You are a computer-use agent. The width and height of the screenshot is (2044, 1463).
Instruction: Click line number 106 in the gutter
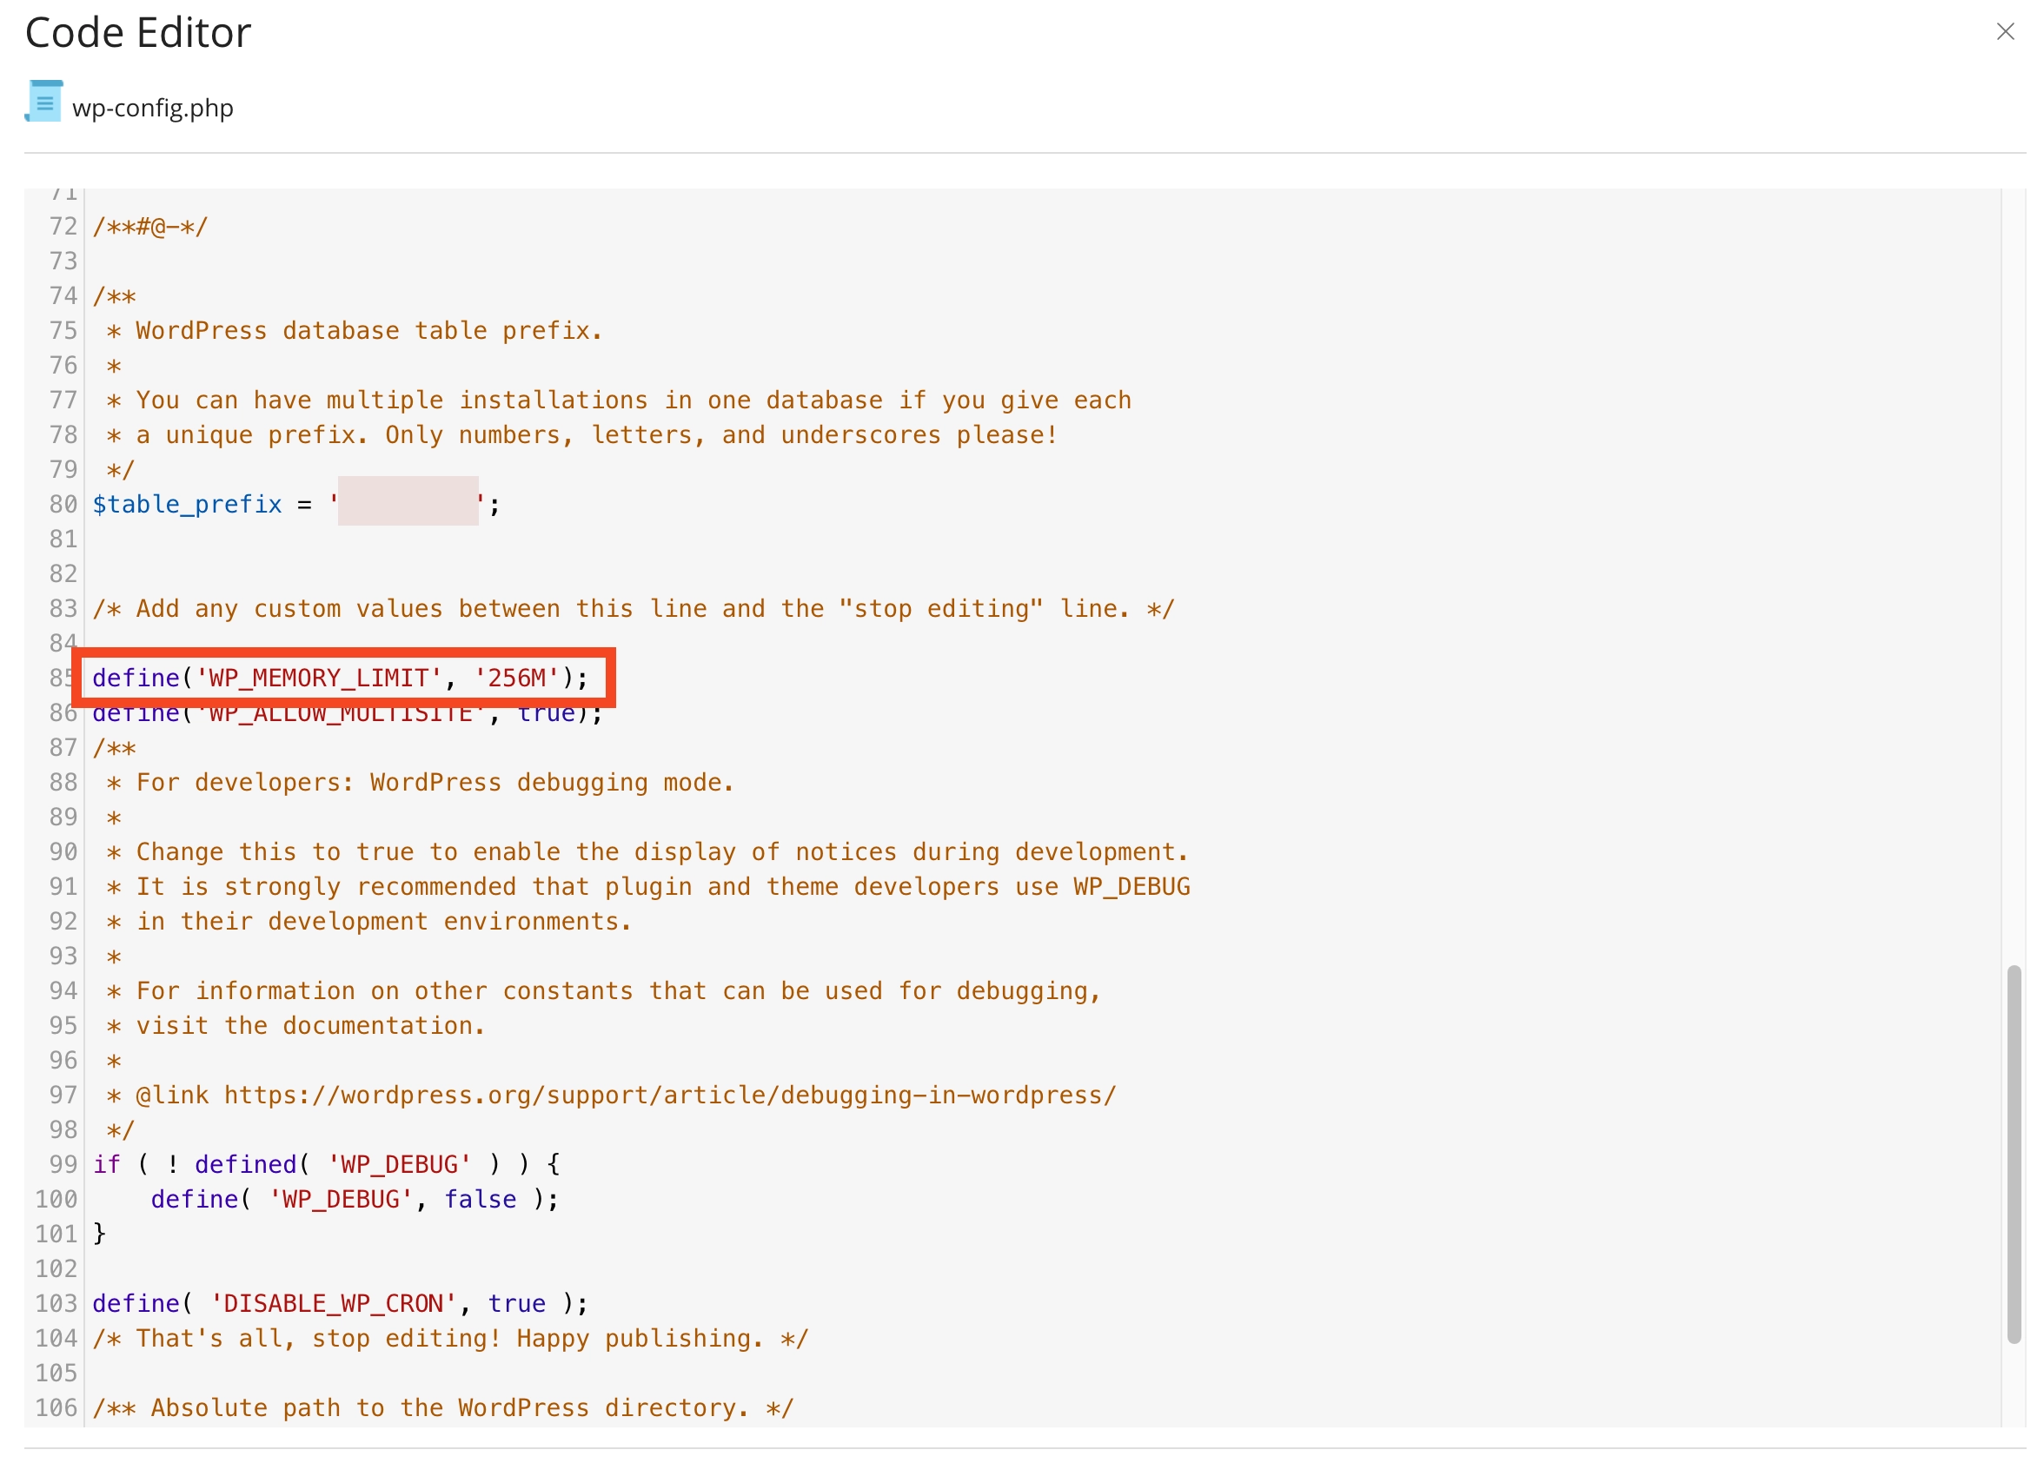click(x=56, y=1408)
